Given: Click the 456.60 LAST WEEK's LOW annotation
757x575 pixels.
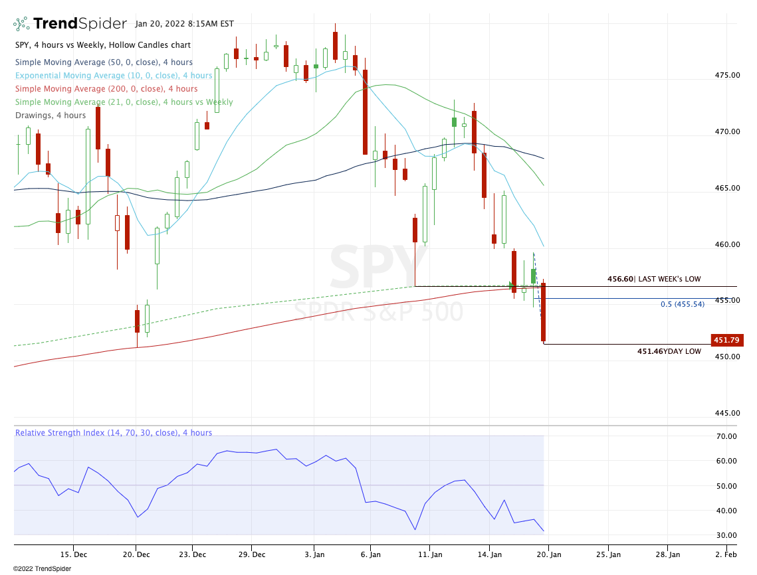Looking at the screenshot, I should pyautogui.click(x=654, y=279).
